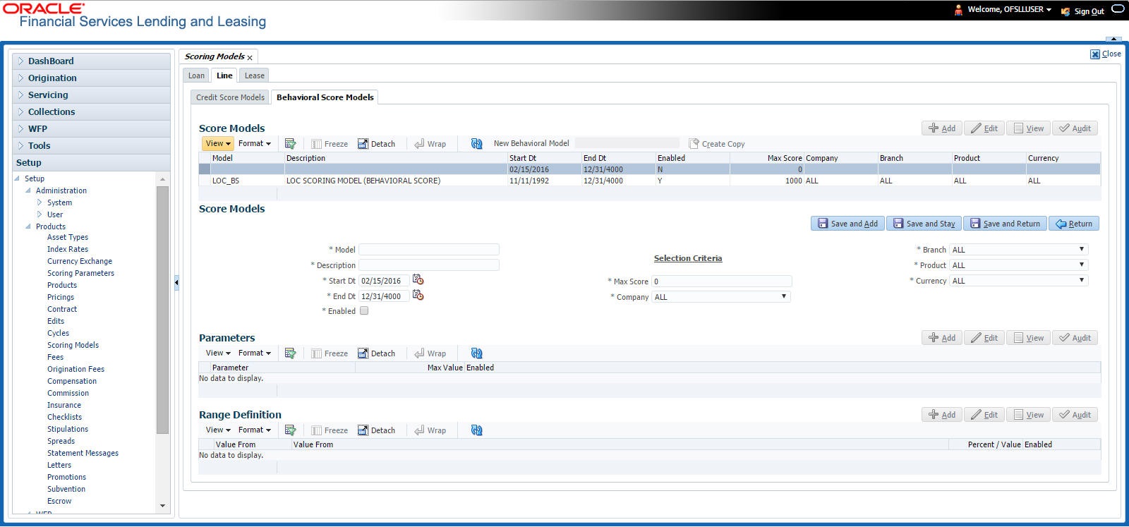Image resolution: width=1129 pixels, height=527 pixels.
Task: Click the Close icon at top right
Action: tap(1095, 54)
